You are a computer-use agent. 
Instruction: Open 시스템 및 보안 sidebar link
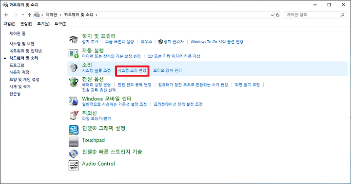[22, 44]
